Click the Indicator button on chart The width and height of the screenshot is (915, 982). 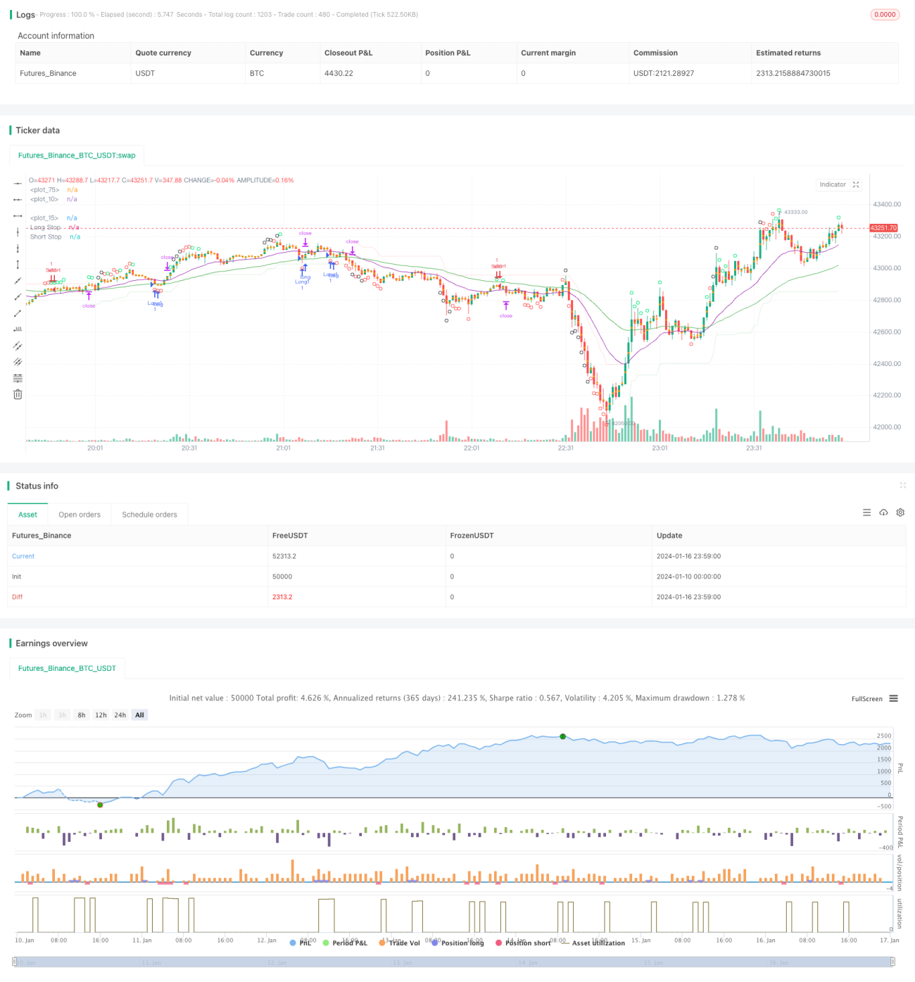coord(833,184)
